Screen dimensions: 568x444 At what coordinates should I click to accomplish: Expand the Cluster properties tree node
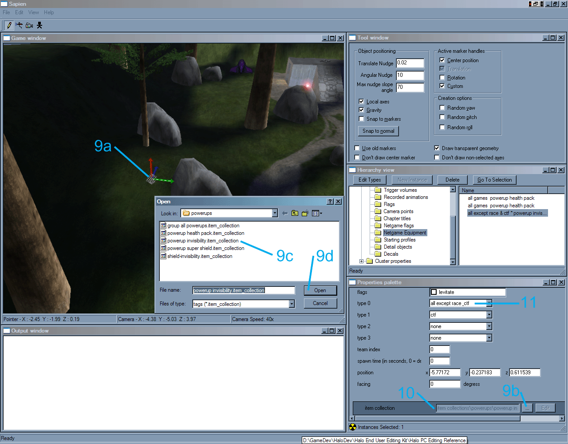(361, 261)
